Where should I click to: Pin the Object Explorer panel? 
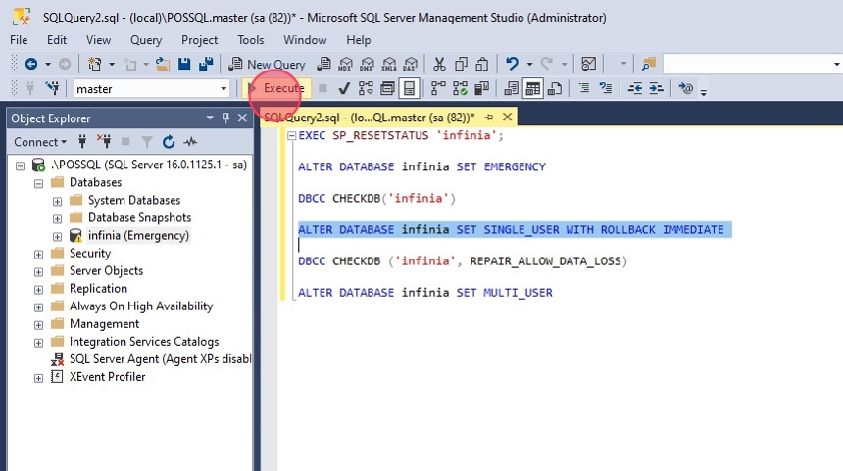click(225, 118)
